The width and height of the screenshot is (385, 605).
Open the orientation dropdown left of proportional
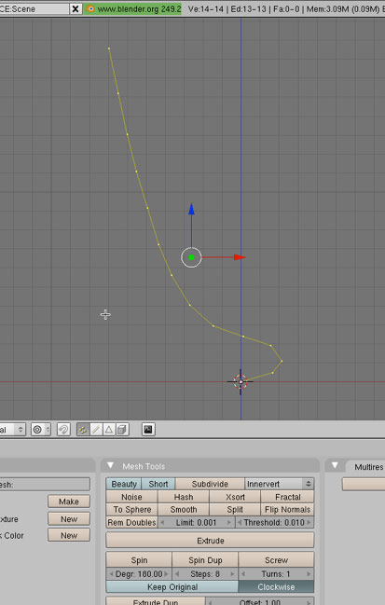12,430
